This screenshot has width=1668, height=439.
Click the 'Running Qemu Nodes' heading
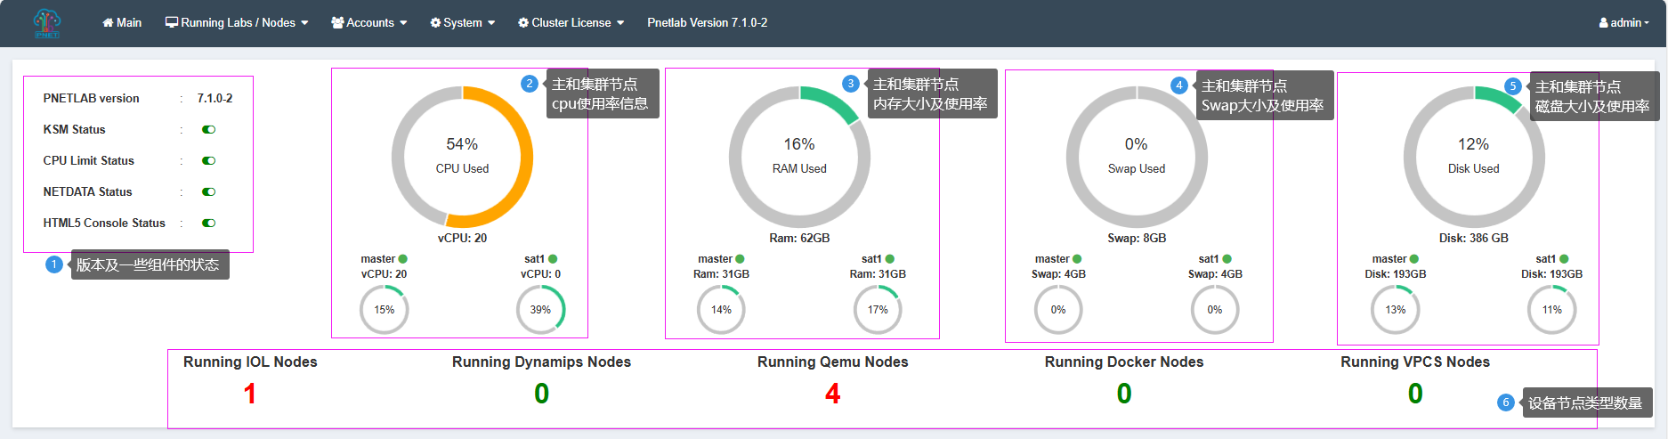point(833,362)
